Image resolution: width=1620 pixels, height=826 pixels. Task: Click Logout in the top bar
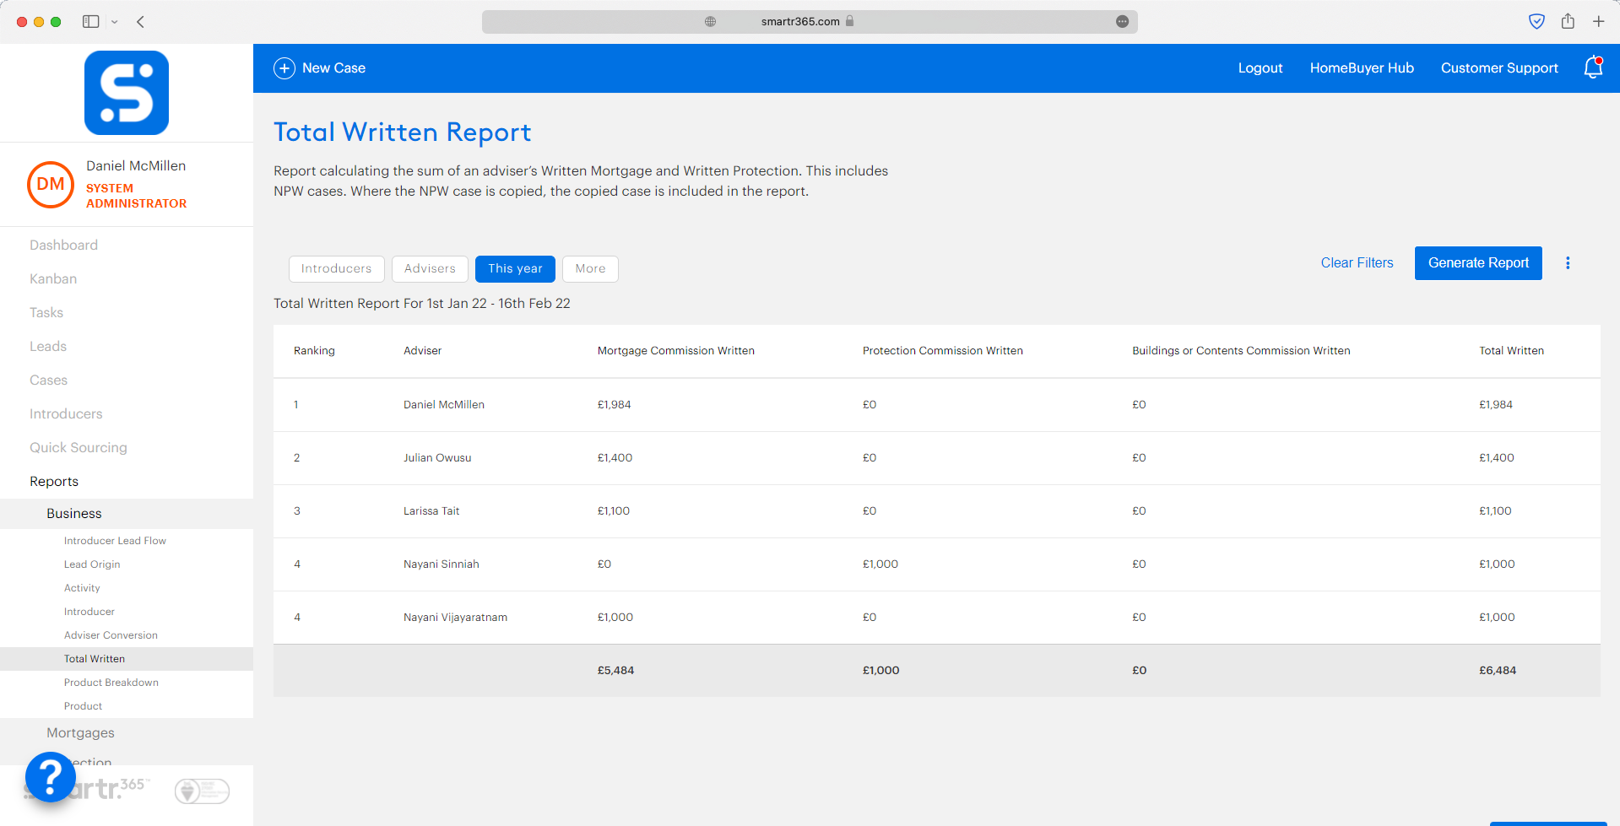pyautogui.click(x=1260, y=68)
